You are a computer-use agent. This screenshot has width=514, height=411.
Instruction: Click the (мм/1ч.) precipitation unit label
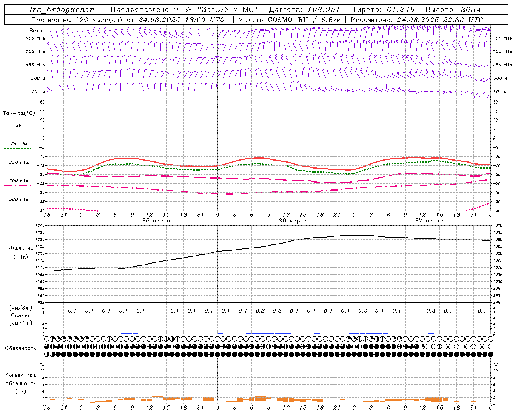pyautogui.click(x=20, y=323)
